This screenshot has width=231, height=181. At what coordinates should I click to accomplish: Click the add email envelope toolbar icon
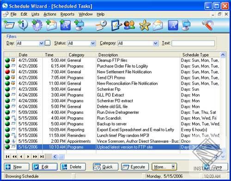coord(51,25)
